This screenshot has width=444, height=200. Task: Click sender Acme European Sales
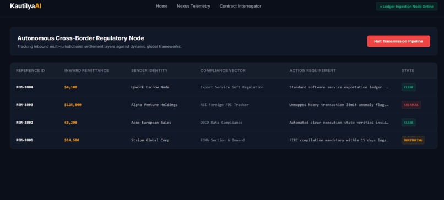click(x=151, y=123)
